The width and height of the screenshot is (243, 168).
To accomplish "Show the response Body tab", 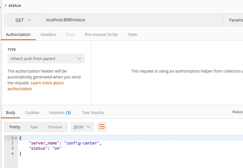I will click(10, 112).
